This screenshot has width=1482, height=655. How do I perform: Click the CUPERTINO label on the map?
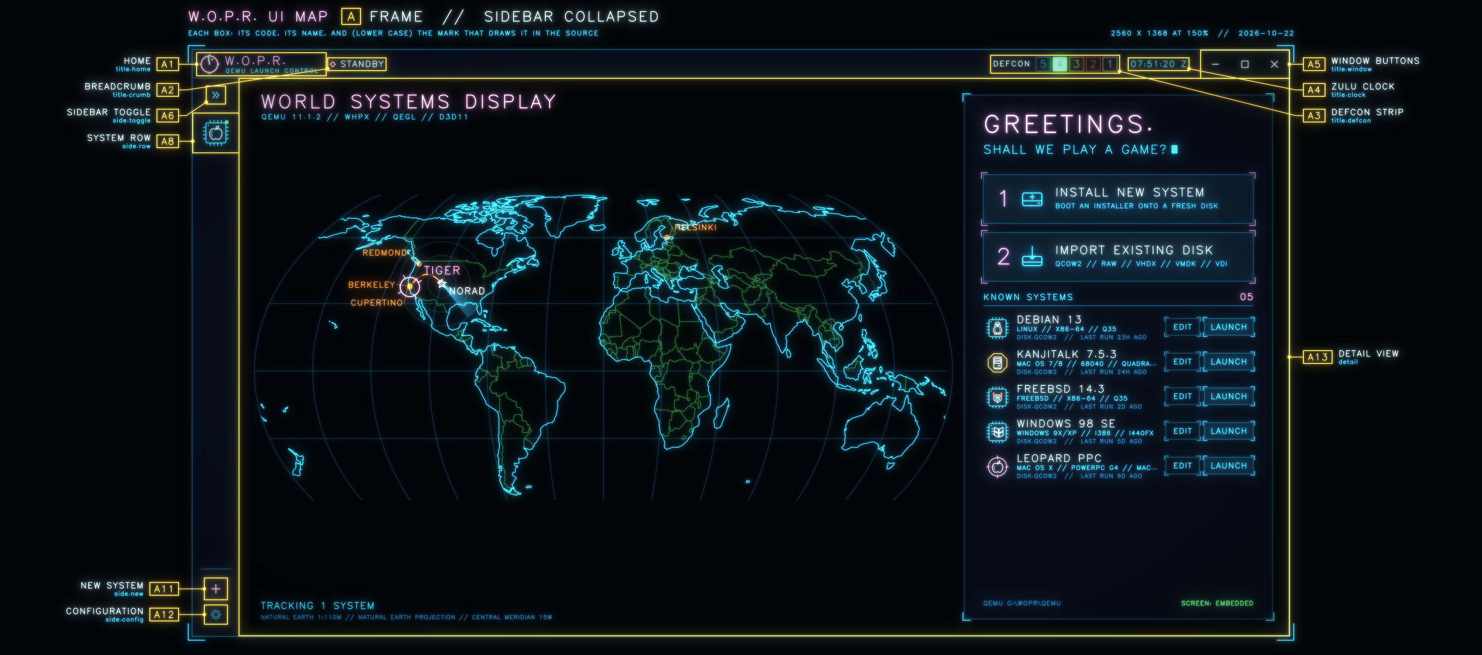click(377, 303)
